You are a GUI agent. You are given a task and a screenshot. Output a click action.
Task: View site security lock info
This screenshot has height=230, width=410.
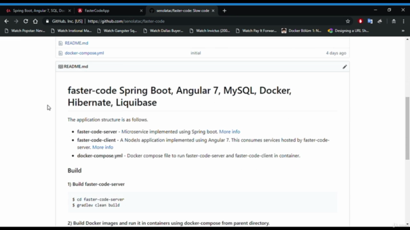tap(47, 21)
